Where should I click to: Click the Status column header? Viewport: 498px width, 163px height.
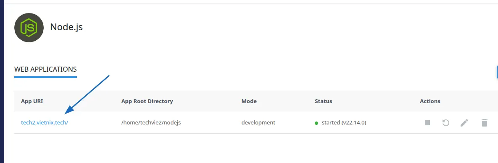323,101
